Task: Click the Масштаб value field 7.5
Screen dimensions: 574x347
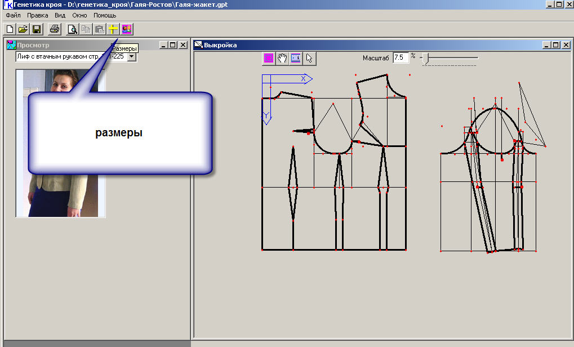Action: point(401,57)
